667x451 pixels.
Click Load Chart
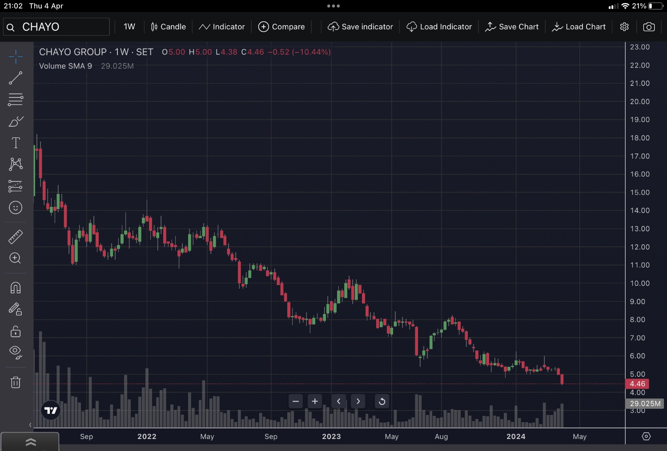point(579,27)
